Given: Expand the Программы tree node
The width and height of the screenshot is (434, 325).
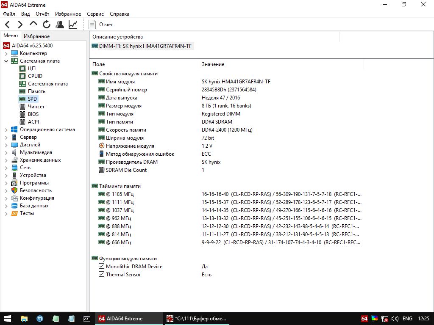Looking at the screenshot, I should click(x=6, y=183).
